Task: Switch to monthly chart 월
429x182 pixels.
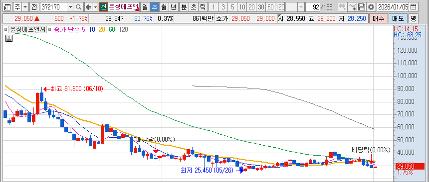Action: click(164, 7)
